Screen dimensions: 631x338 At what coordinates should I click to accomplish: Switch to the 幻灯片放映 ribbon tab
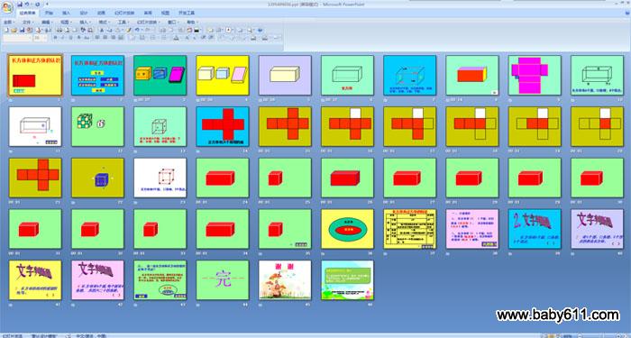124,13
